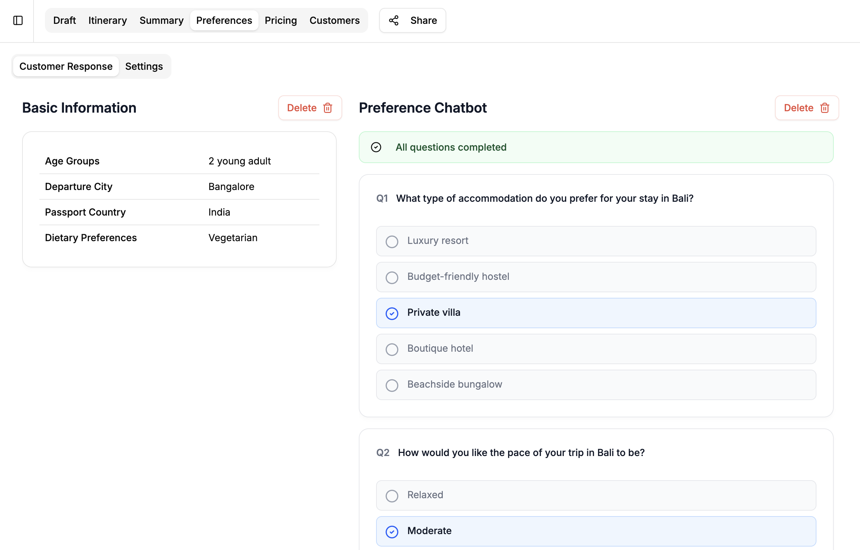The image size is (860, 550).
Task: Click the Q1 label in the chatbot card
Action: tap(382, 198)
